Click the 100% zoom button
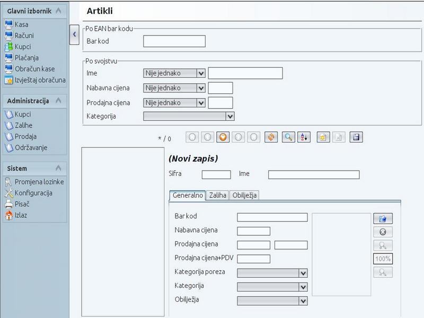Viewport: 424px width, 318px height. tap(383, 259)
